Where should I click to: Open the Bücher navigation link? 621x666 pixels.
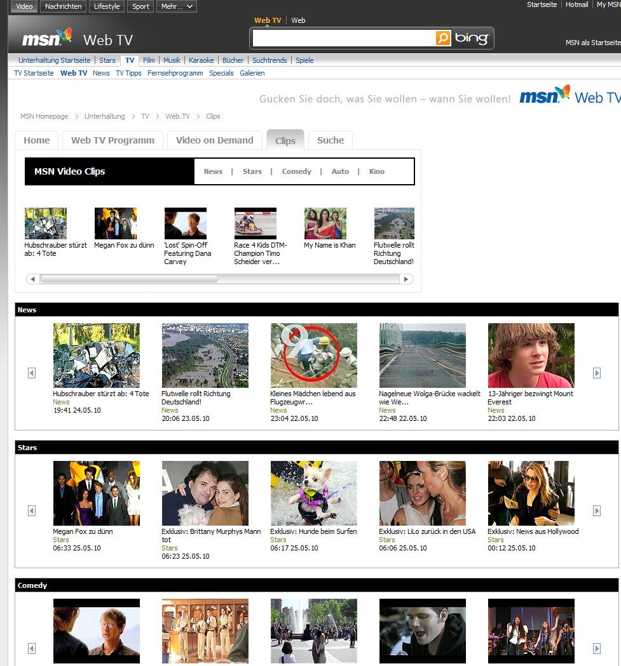coord(233,60)
